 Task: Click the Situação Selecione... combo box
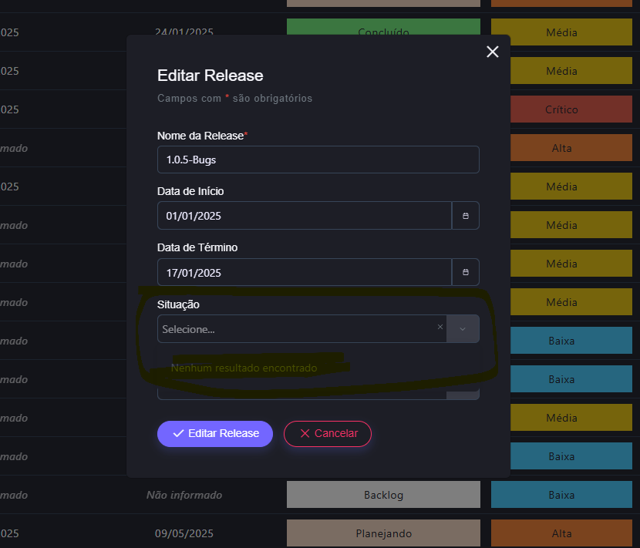[293, 329]
